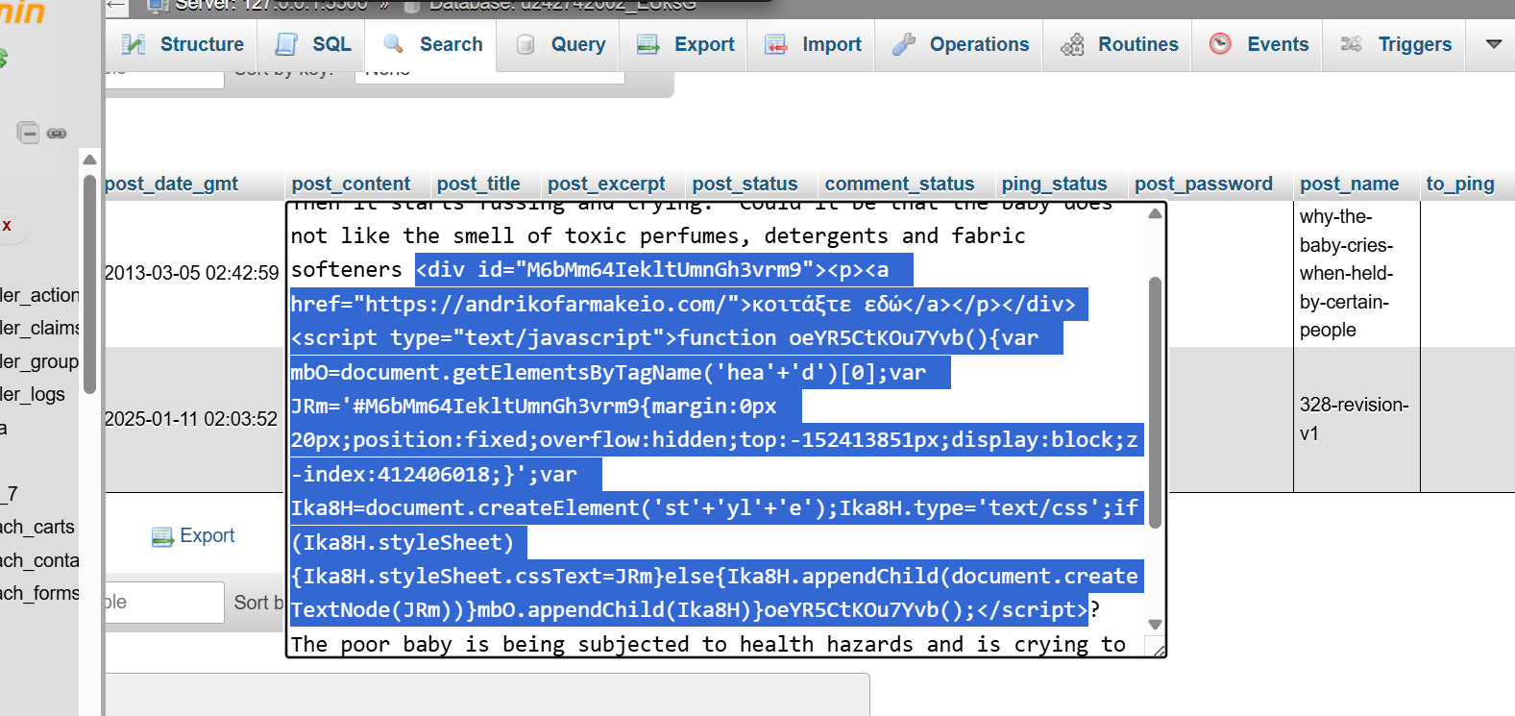Image resolution: width=1515 pixels, height=716 pixels.
Task: Open the Export tab in top menu
Action: point(703,44)
